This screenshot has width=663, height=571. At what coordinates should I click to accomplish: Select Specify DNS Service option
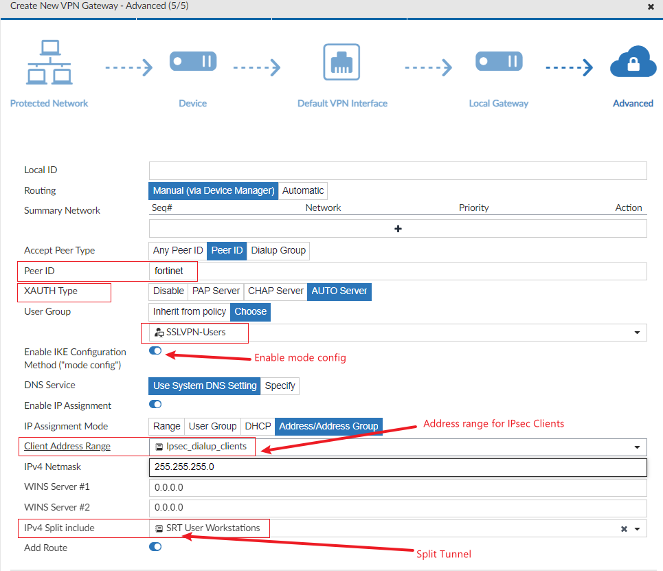coord(280,385)
